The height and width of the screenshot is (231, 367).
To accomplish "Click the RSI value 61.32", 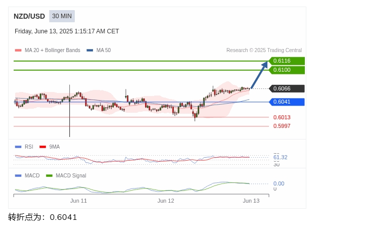I will 280,157.
